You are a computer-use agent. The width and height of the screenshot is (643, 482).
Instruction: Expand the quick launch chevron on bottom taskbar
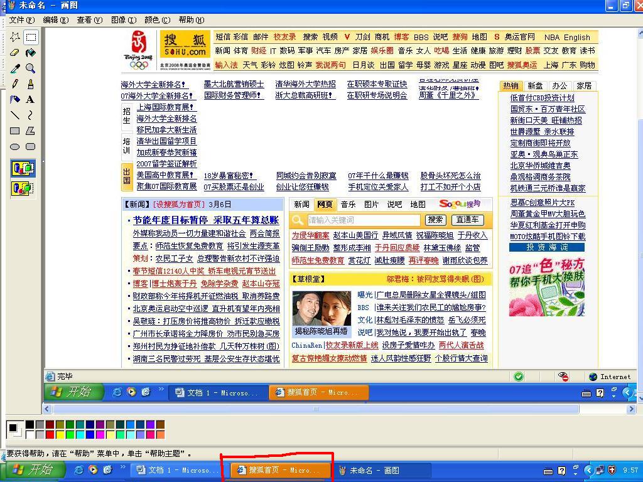point(122,467)
